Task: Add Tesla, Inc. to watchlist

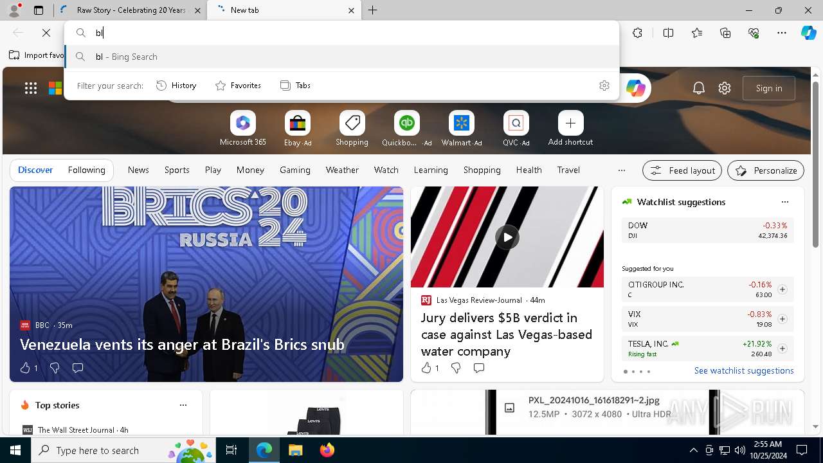Action: (782, 349)
